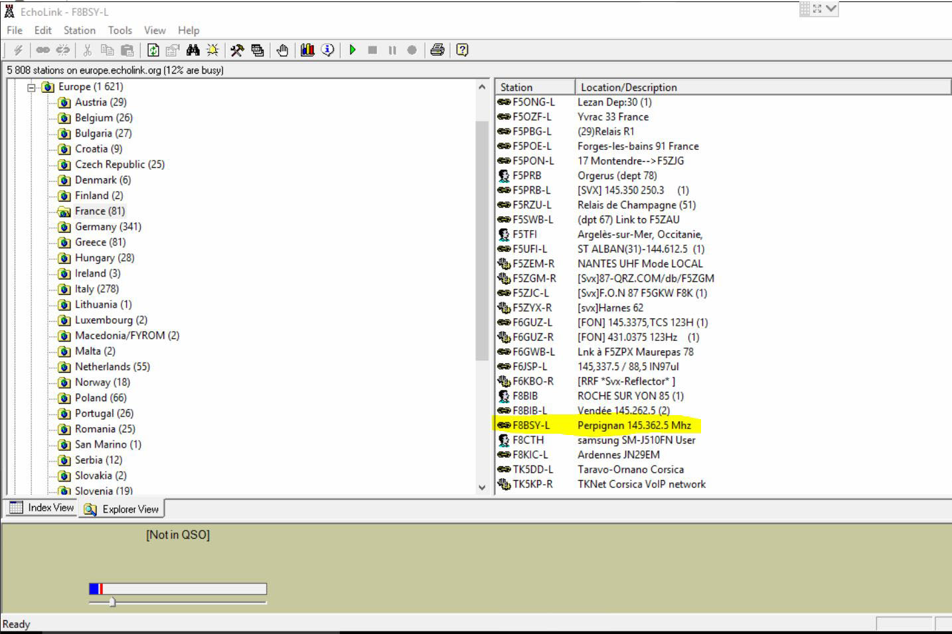Screen dimensions: 952x634
Task: Select repeater F5ZEM-R NANTES row
Action: 600,264
